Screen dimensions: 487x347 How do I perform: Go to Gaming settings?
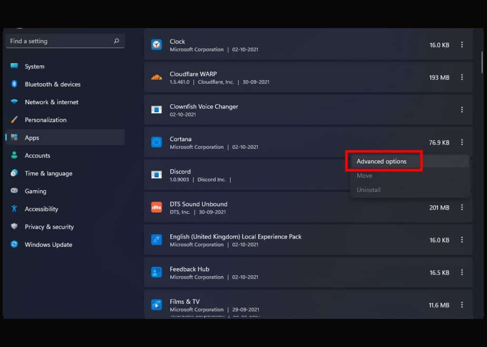(65, 191)
